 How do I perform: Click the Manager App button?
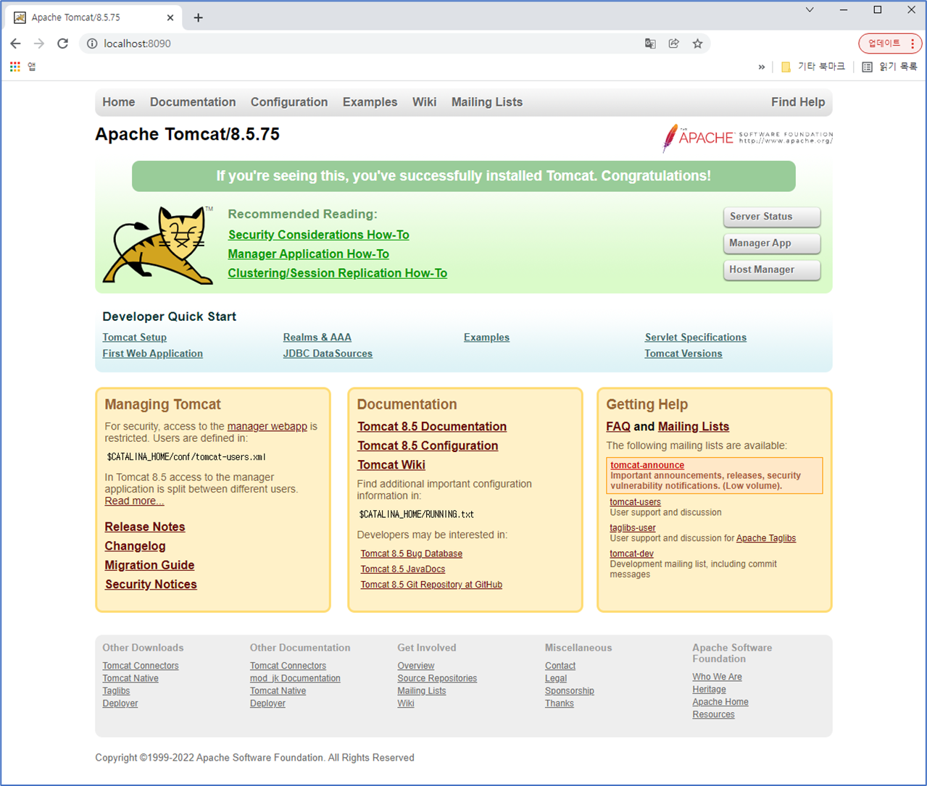(x=772, y=243)
